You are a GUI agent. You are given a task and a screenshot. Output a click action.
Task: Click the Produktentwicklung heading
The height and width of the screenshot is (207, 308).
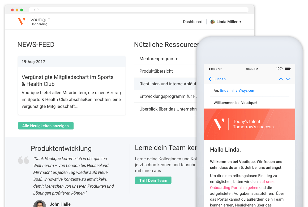point(61,149)
